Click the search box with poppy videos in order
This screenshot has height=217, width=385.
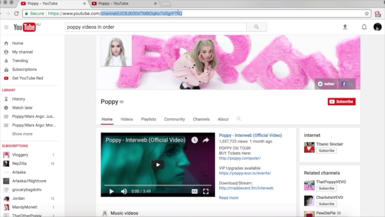coord(156,27)
